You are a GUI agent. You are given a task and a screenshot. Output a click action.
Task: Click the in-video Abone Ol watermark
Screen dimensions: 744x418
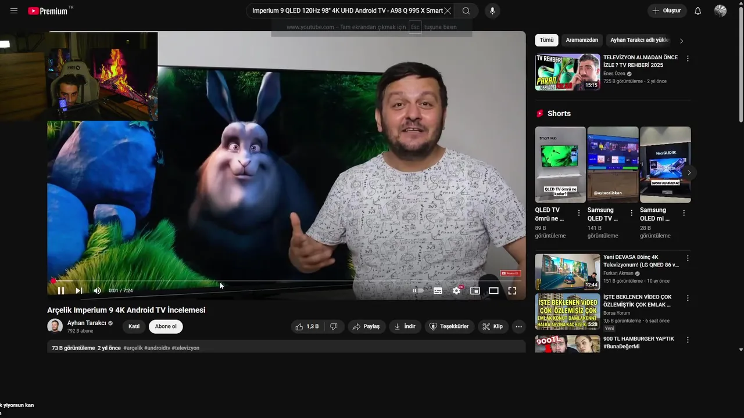[511, 273]
